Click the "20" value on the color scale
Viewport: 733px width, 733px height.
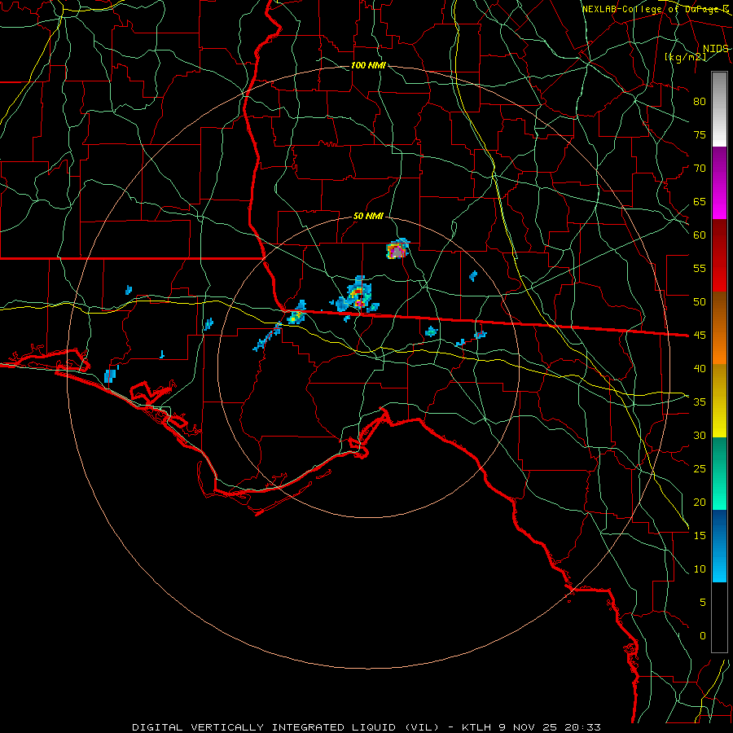[700, 502]
